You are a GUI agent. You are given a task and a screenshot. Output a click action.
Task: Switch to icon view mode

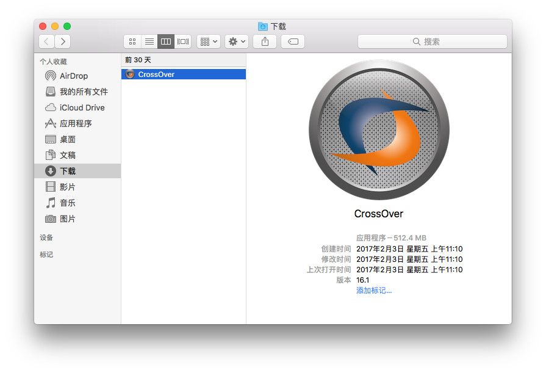132,42
